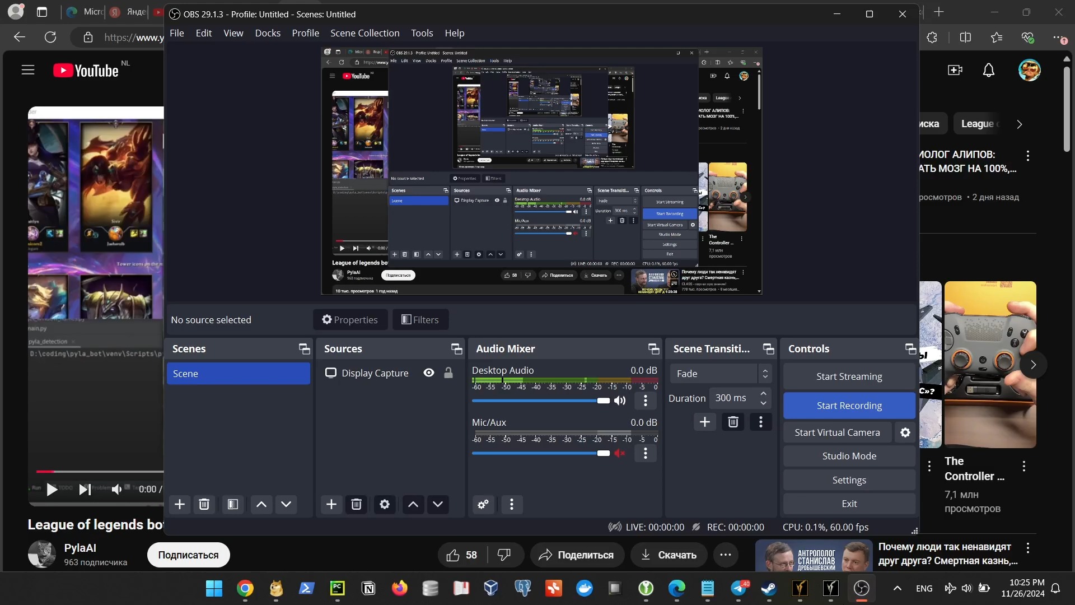Show next YouTube category chips arrow
1075x605 pixels.
click(1020, 124)
